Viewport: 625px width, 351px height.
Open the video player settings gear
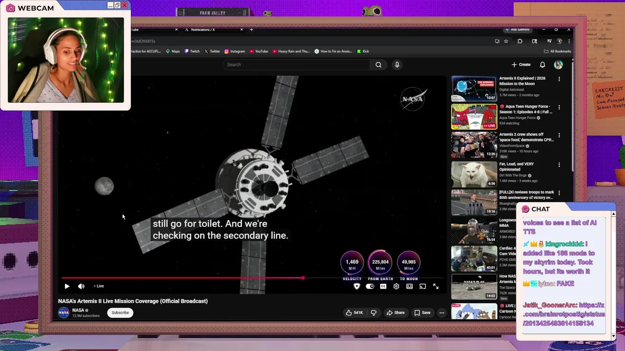(396, 287)
